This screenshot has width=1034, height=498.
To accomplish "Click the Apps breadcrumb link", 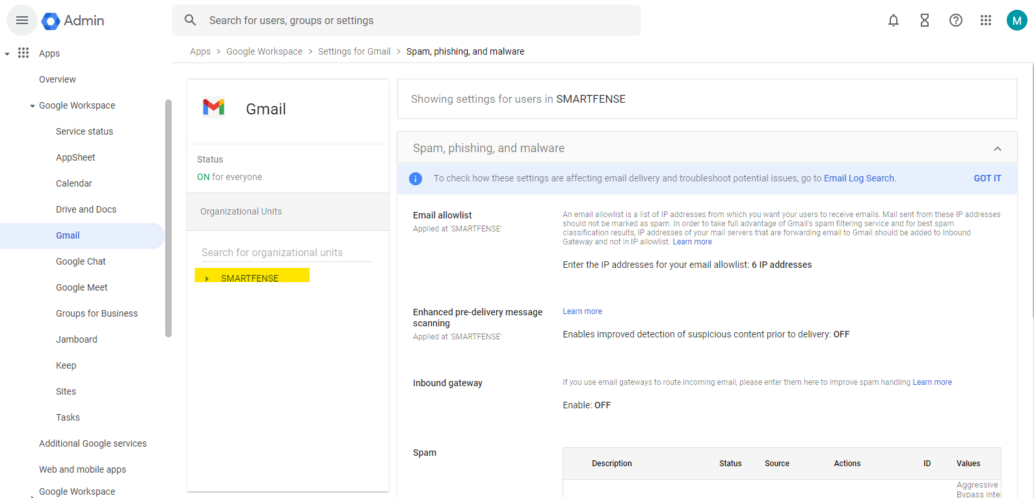I will (x=200, y=51).
